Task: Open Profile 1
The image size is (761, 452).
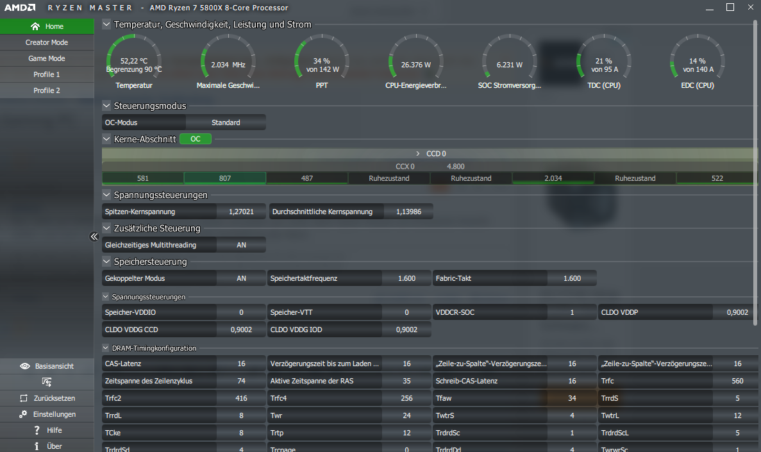Action: click(x=47, y=74)
